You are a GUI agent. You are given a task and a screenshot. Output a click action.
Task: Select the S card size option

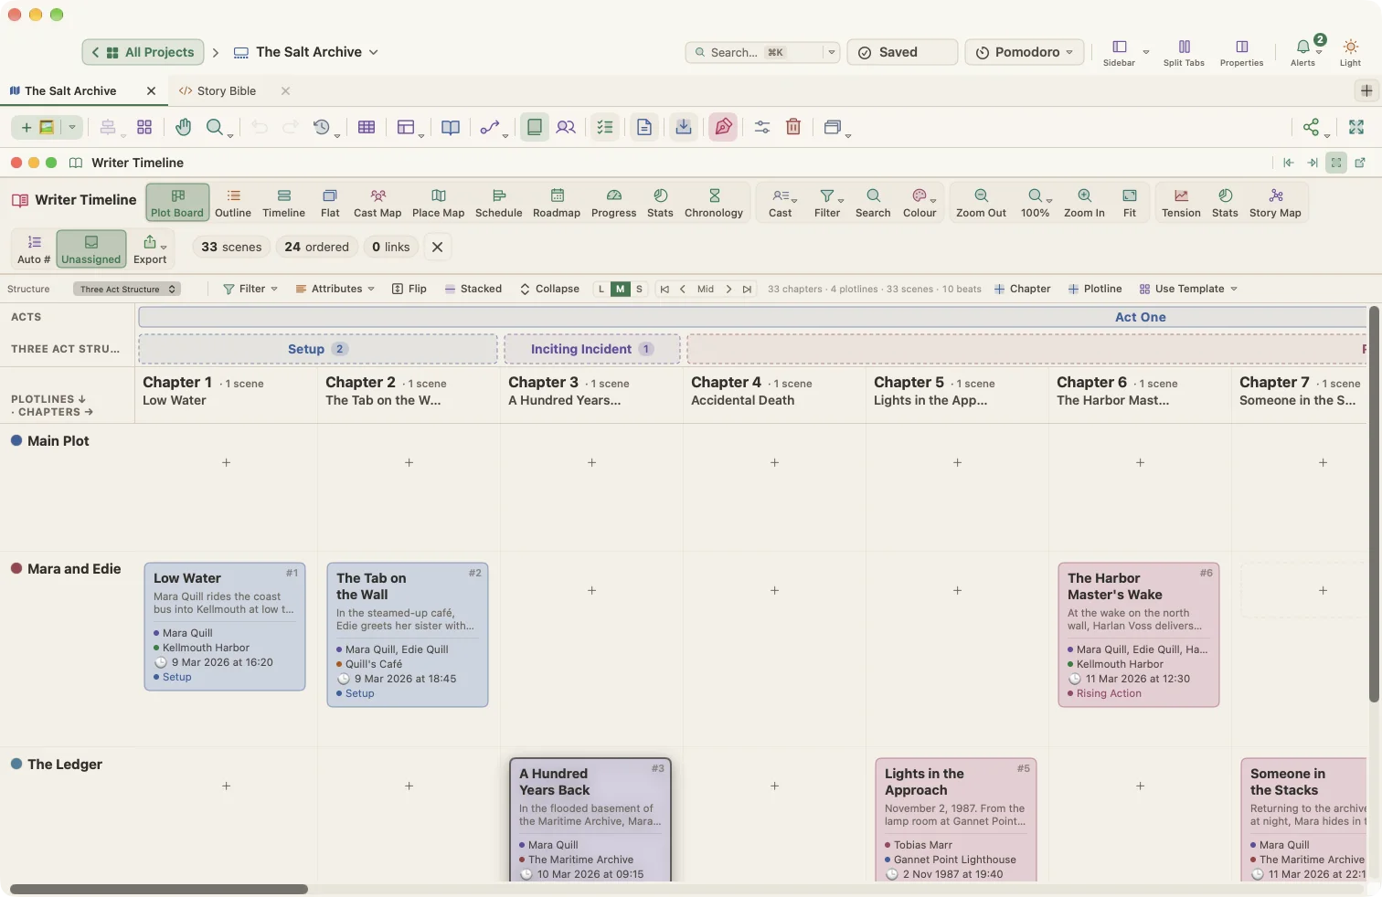pos(639,289)
